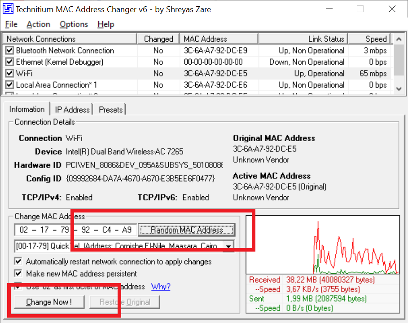Disable automatically restart network connection option
The width and height of the screenshot is (408, 323).
(x=18, y=261)
